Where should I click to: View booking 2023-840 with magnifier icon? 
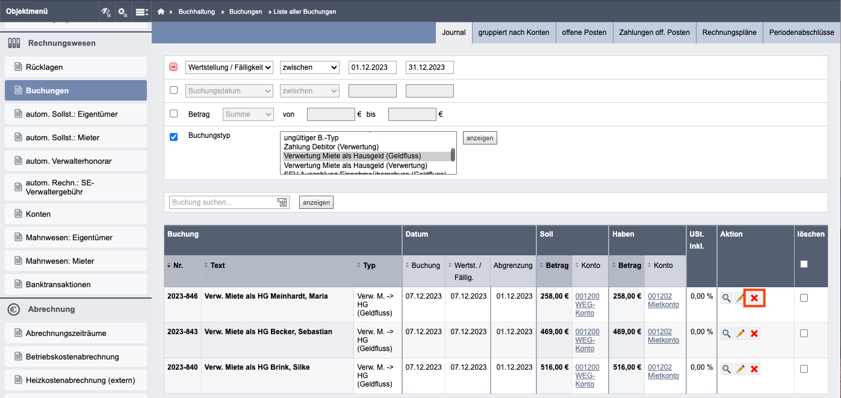727,369
